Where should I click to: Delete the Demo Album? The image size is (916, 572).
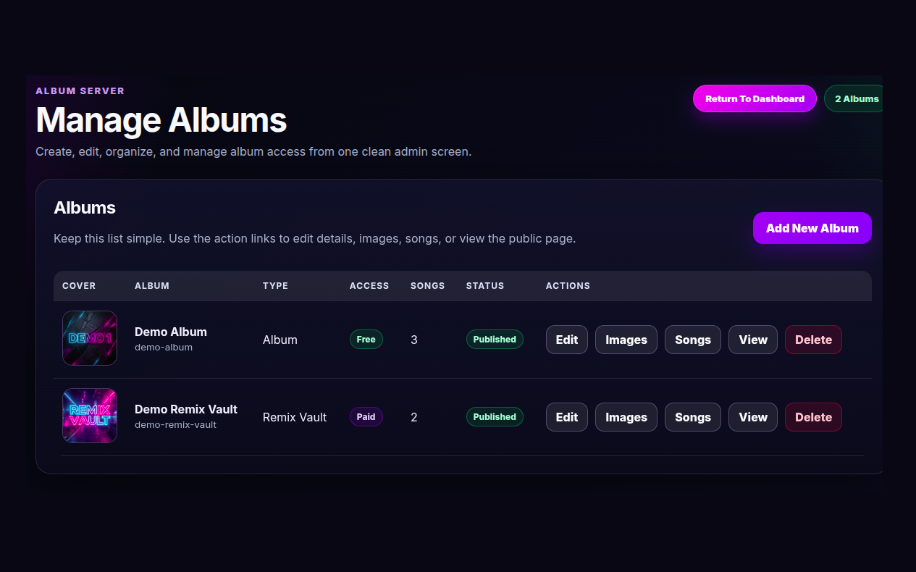(x=813, y=340)
